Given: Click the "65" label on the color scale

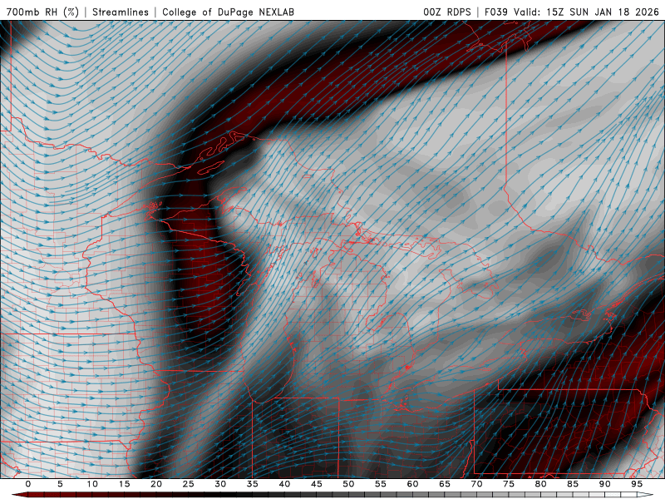Looking at the screenshot, I should click(x=445, y=484).
